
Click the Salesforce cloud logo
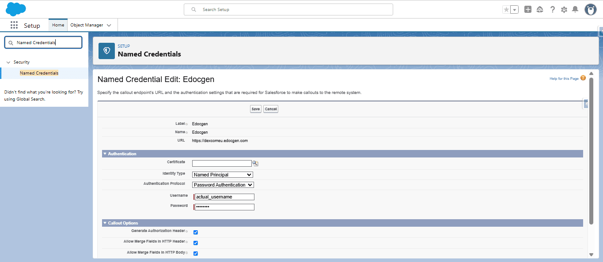point(15,9)
